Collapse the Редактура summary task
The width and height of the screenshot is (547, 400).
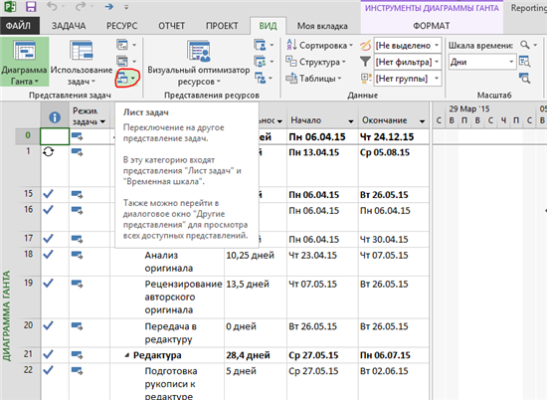pos(126,355)
